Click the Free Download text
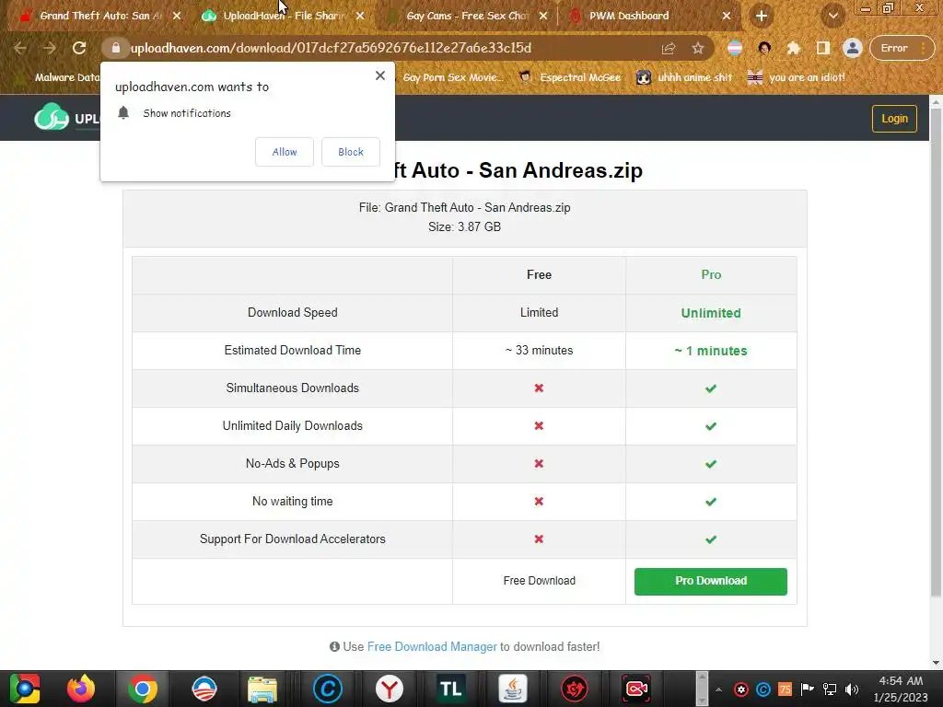Image resolution: width=943 pixels, height=707 pixels. [x=539, y=581]
